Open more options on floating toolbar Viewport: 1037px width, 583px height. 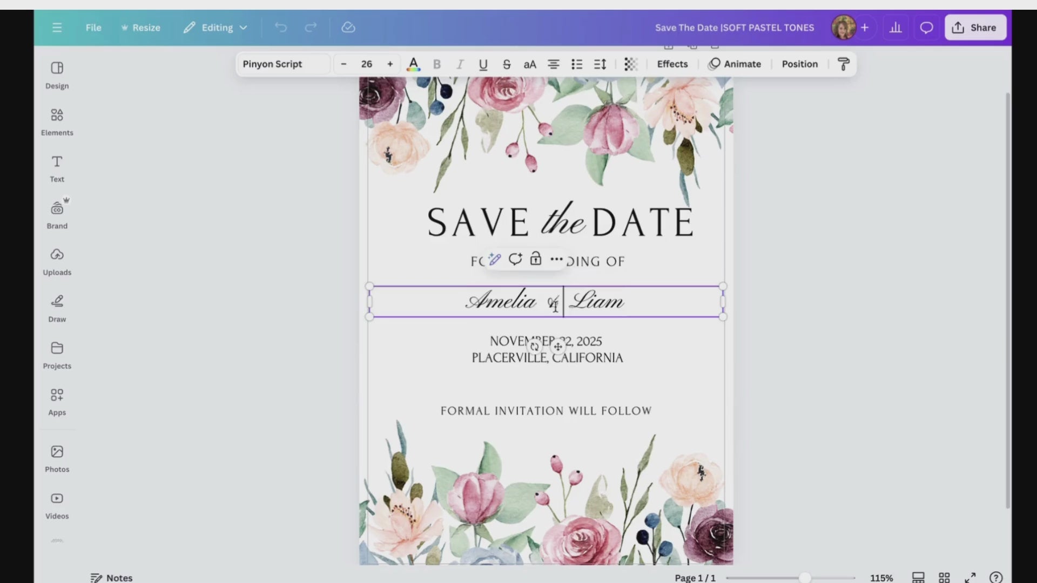coord(556,259)
